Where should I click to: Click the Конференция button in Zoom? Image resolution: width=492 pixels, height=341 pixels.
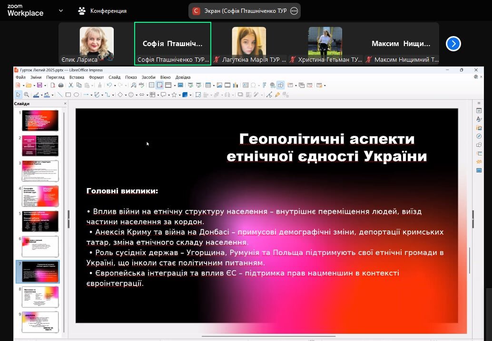pyautogui.click(x=102, y=11)
